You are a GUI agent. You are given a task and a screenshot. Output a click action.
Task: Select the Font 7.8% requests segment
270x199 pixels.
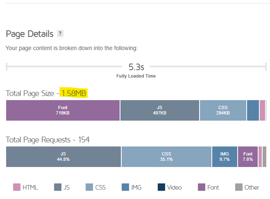248,157
